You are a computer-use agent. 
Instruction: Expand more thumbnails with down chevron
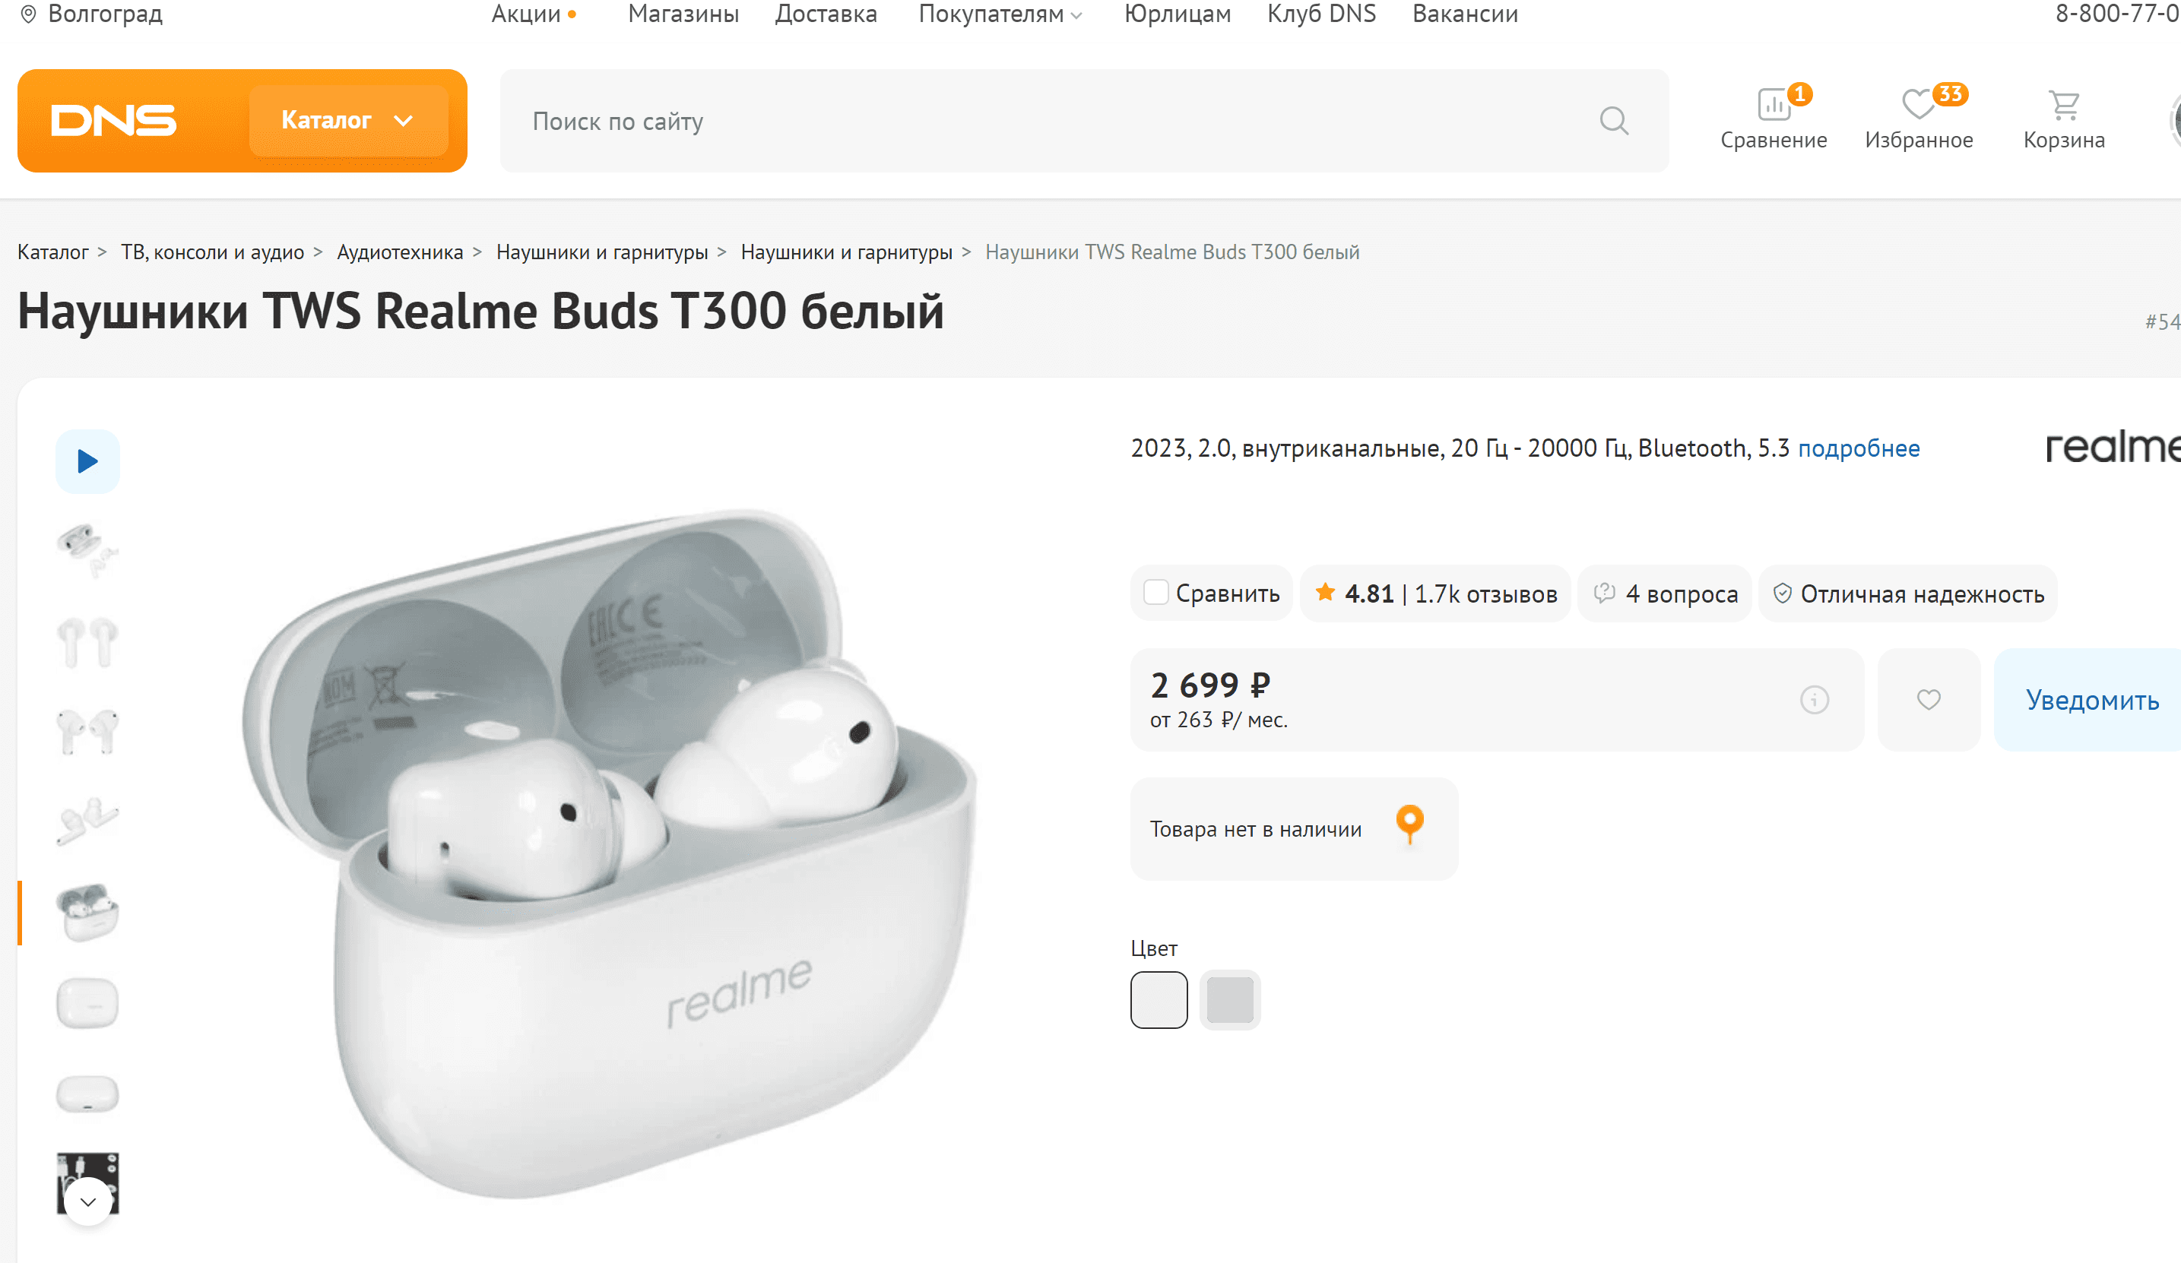click(x=87, y=1201)
